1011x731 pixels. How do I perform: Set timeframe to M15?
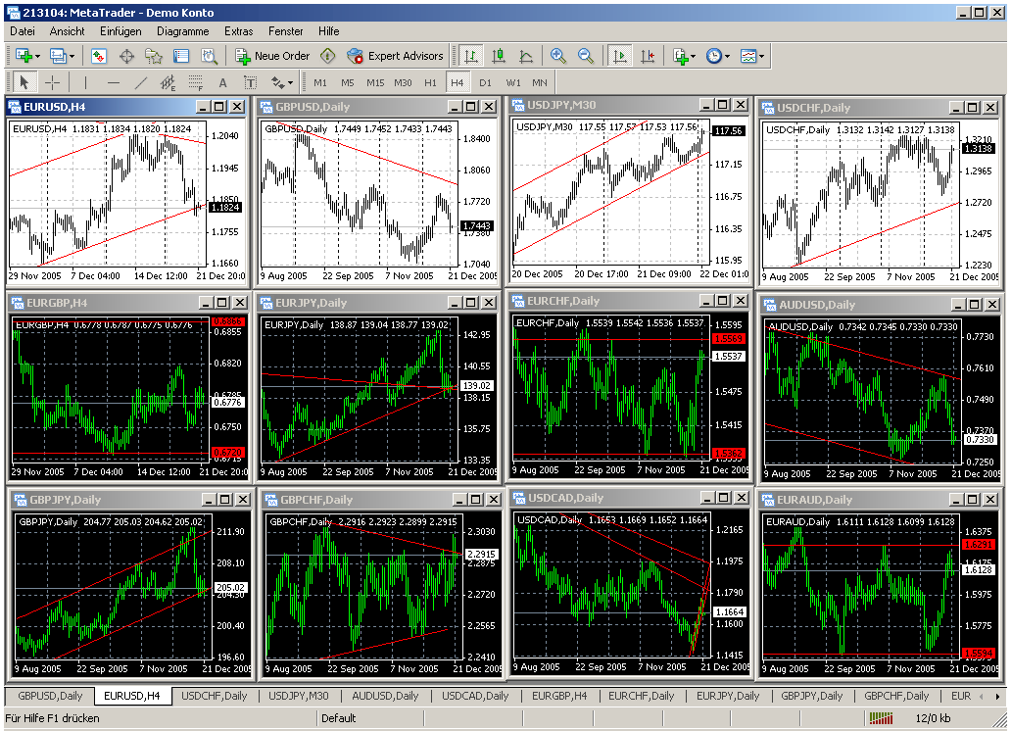[375, 82]
